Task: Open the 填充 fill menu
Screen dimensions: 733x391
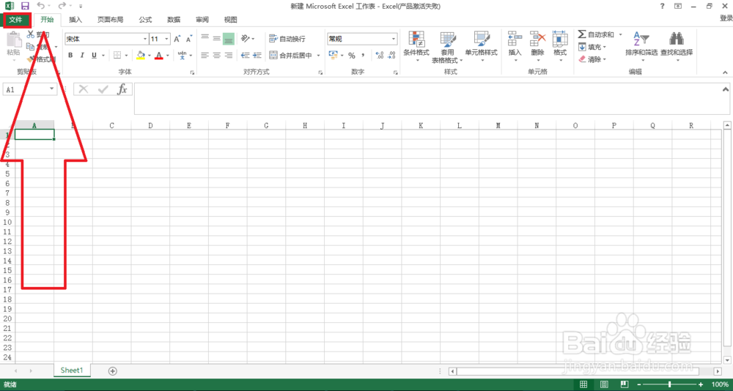Action: point(592,47)
